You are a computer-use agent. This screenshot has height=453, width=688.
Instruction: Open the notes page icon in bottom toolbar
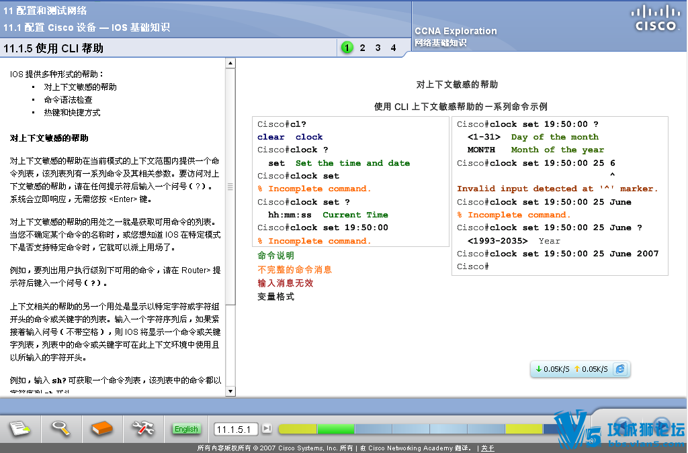[20, 428]
